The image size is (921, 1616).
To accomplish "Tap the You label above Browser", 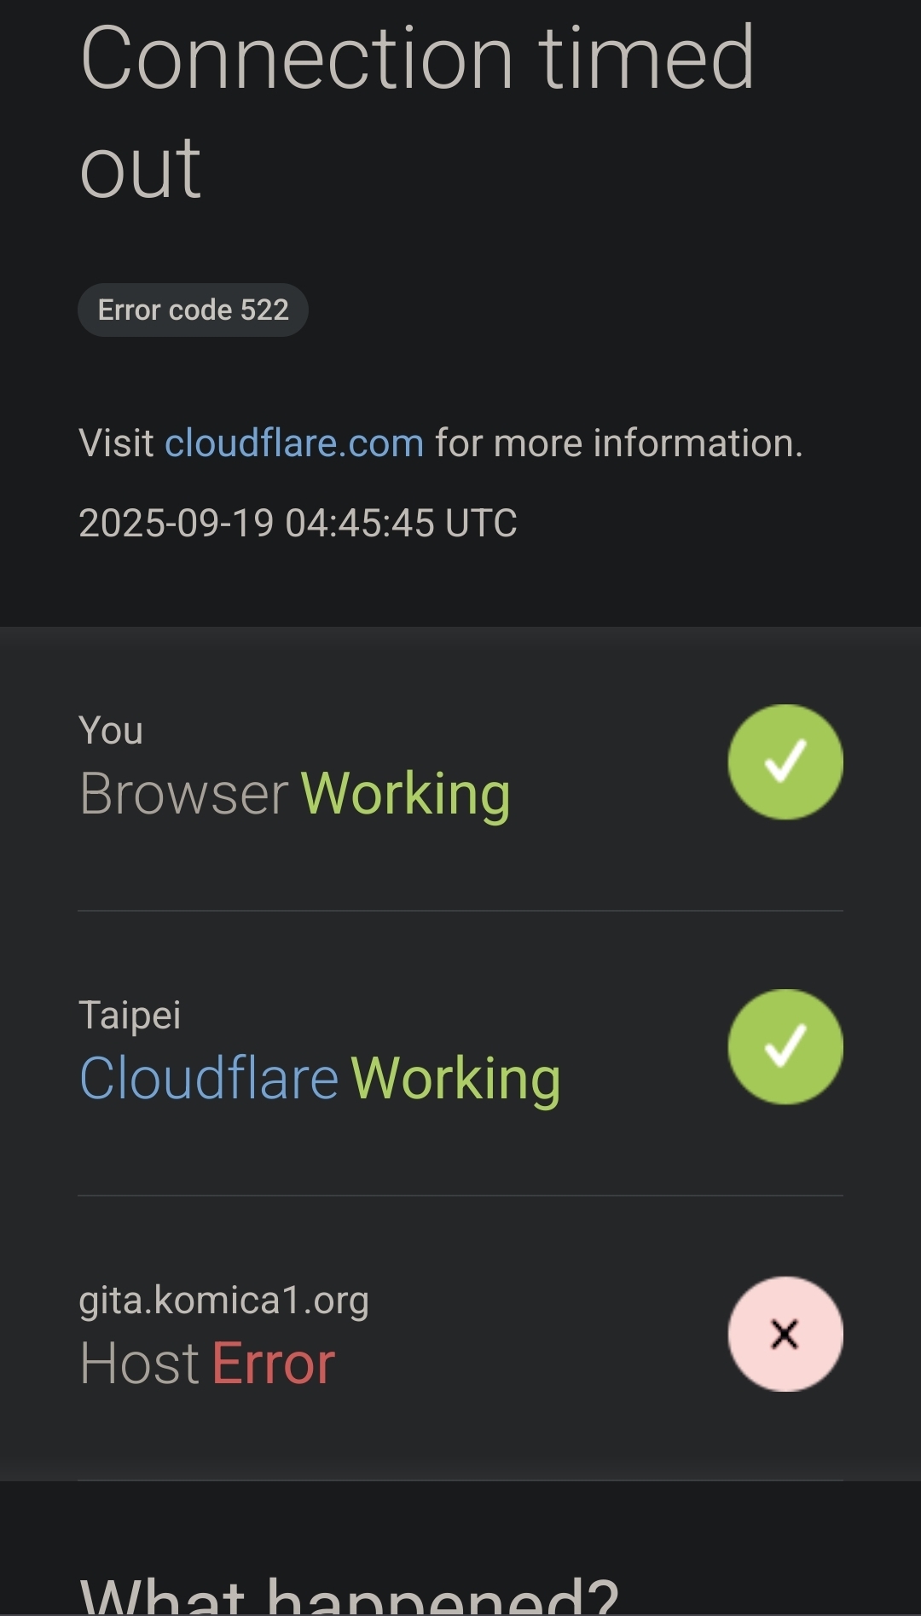I will (x=111, y=731).
